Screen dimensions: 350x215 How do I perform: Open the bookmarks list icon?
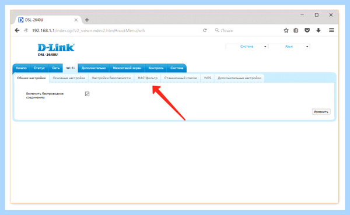point(296,30)
